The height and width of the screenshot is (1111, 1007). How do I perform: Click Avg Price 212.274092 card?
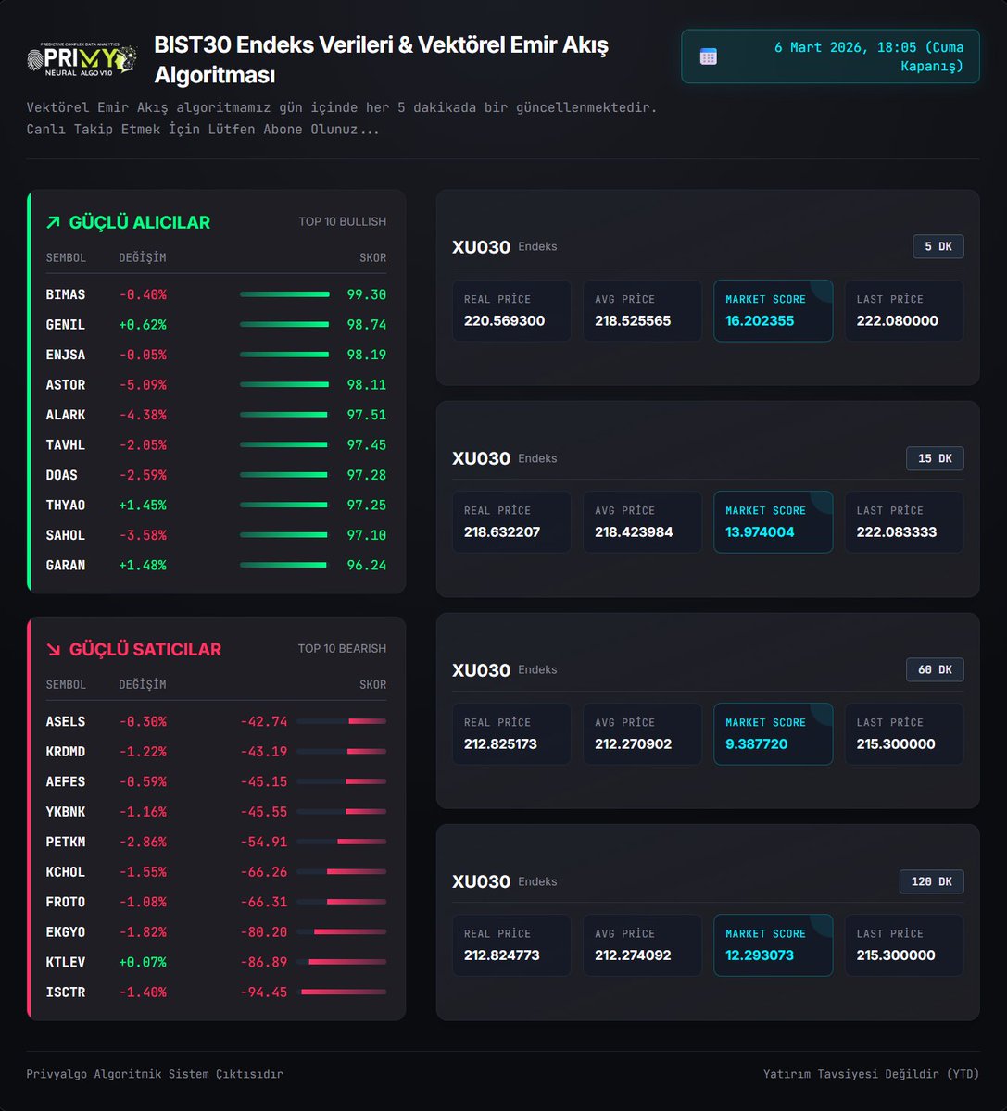642,945
